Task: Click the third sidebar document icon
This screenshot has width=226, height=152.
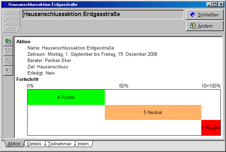Action: pos(8,61)
